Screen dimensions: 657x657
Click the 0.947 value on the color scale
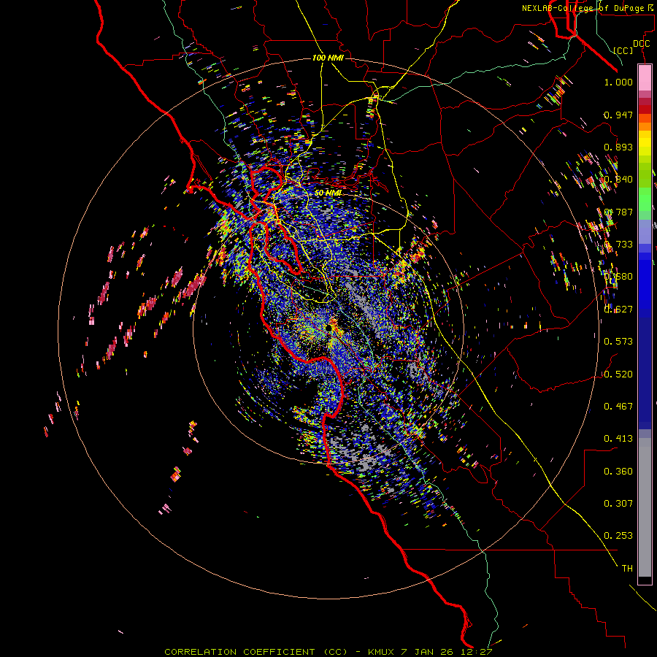click(618, 115)
